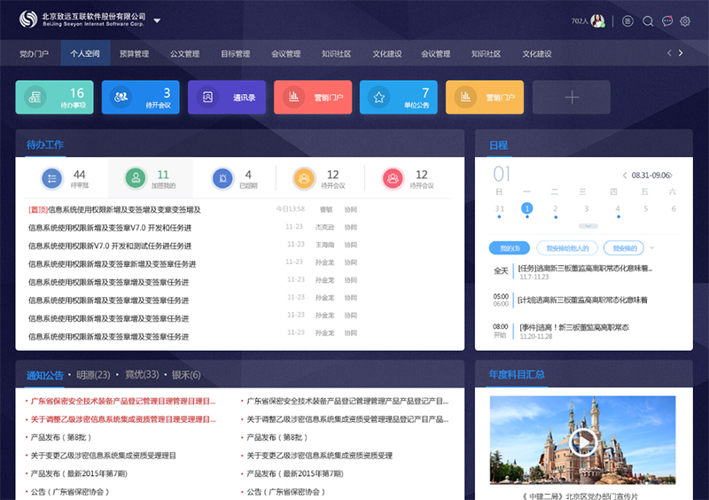This screenshot has height=500, width=709.
Task: Open the settings gear icon in header
Action: pos(685,21)
